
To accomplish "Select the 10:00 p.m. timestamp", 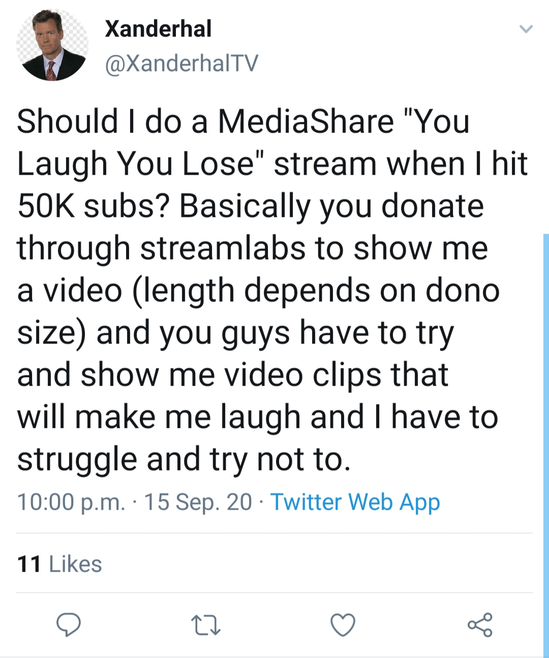I will pos(71,503).
